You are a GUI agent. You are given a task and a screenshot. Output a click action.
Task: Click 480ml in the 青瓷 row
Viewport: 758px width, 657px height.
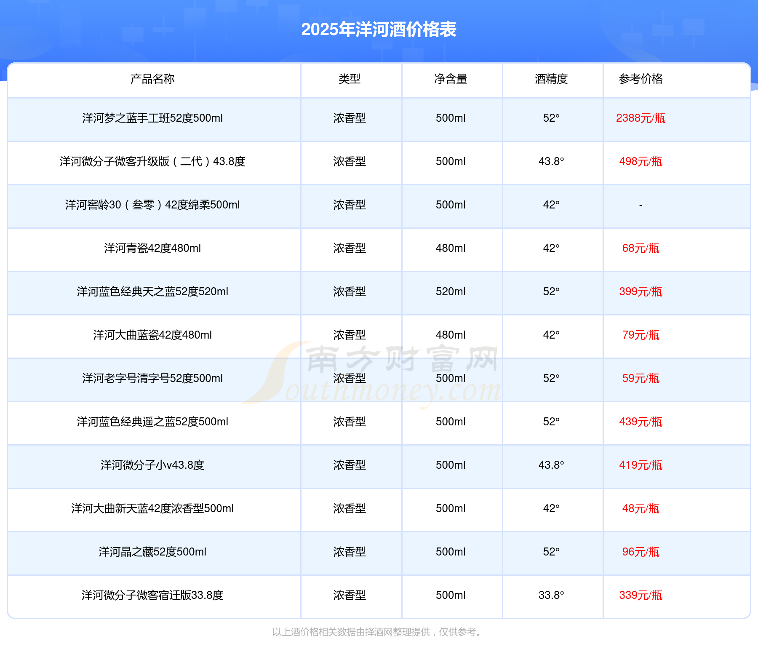(451, 248)
